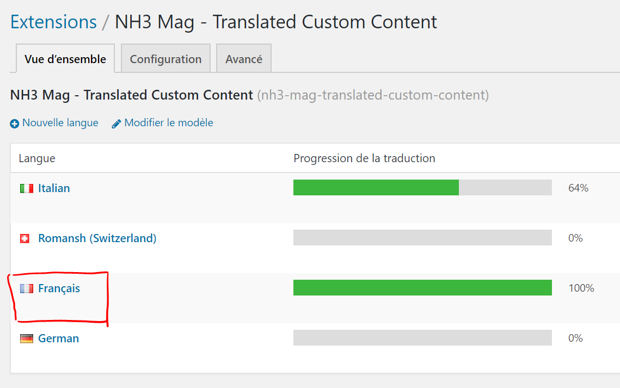Click the German flag icon

pos(27,338)
